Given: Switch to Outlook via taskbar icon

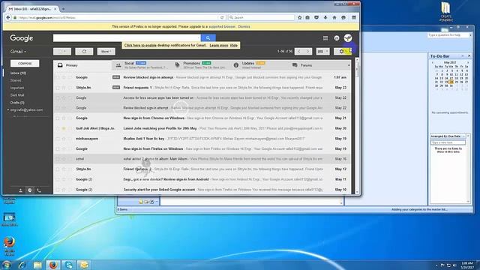Looking at the screenshot, I should pyautogui.click(x=84, y=265).
